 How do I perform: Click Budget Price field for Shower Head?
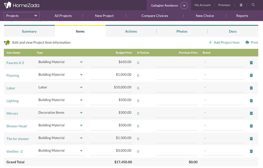[111, 125]
